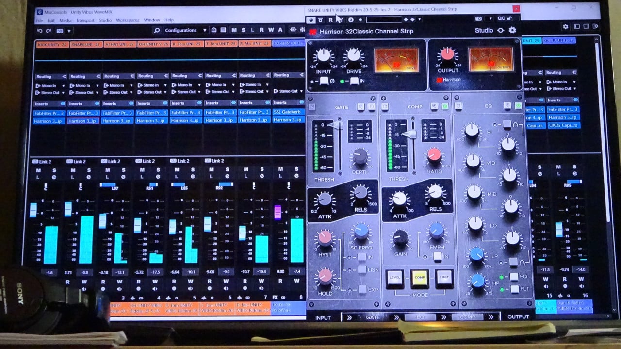Open the Harrison plugin settings gear
Screen dimensions: 621x349
coord(512,31)
